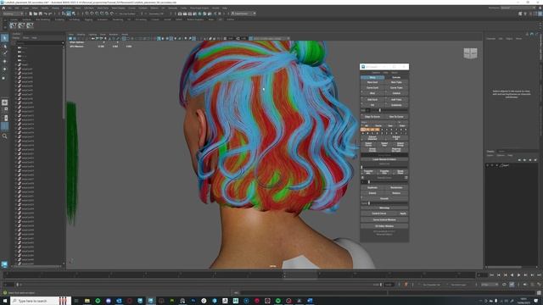Screen dimensions: 543x305
Task: Click in the Windows taskbar search box
Action: coord(40,301)
